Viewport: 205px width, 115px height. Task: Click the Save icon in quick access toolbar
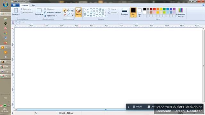pyautogui.click(x=13, y=22)
